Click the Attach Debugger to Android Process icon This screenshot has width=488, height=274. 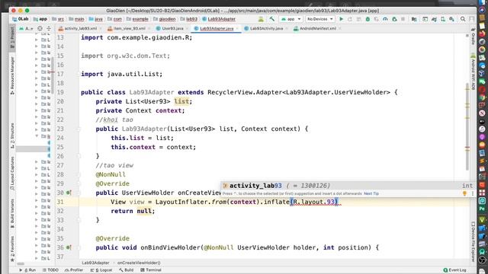coord(394,19)
